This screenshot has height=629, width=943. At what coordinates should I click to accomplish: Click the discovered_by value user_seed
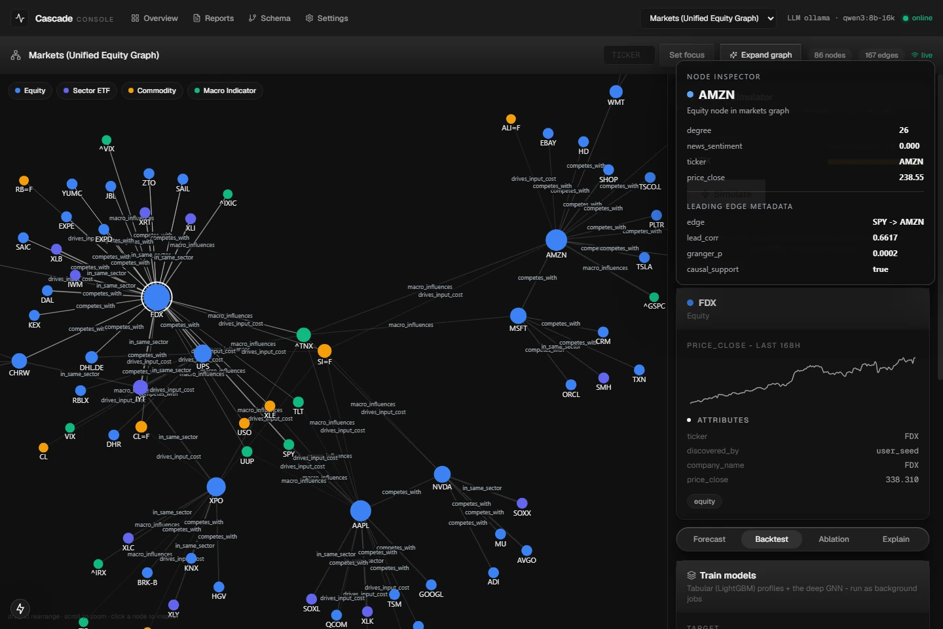coord(898,451)
